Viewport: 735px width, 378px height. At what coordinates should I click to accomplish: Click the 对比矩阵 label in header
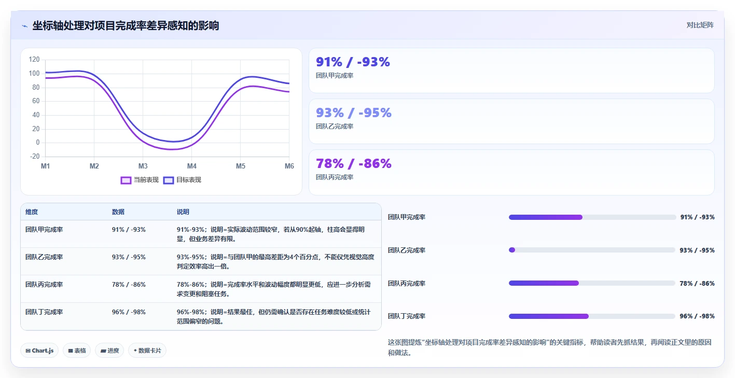pos(700,25)
